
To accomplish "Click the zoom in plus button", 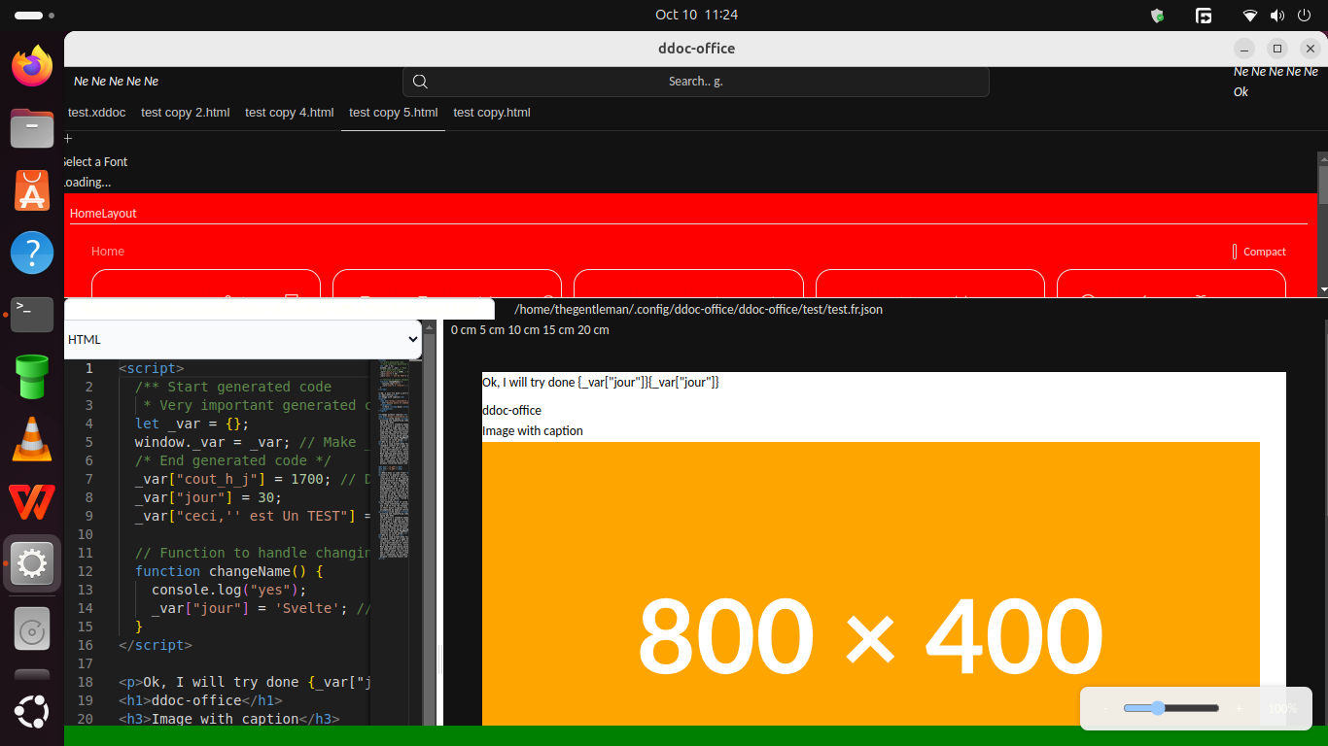I will [1239, 709].
